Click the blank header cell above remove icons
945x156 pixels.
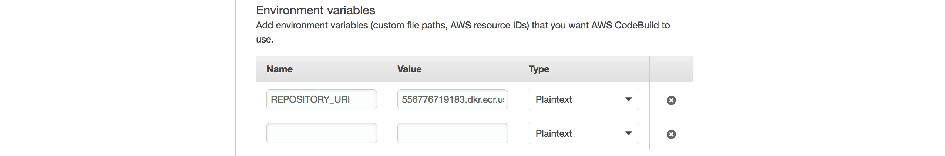pyautogui.click(x=671, y=69)
